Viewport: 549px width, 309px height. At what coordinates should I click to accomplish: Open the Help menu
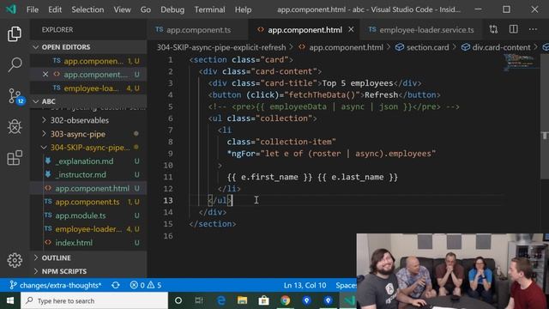(x=243, y=9)
